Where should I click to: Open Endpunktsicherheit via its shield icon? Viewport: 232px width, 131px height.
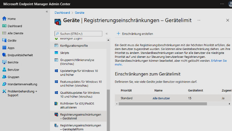tap(4, 55)
